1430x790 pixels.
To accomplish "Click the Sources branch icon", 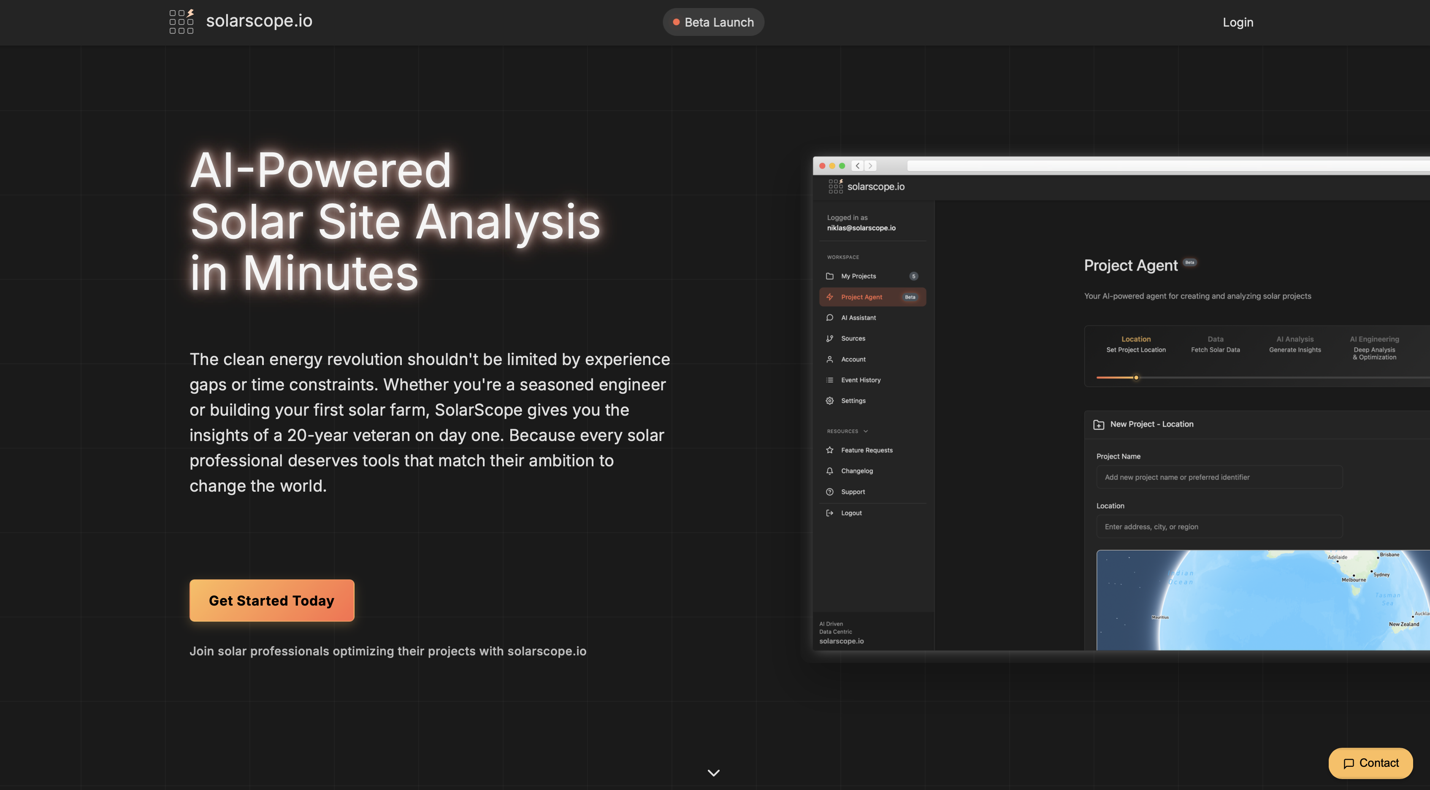I will pyautogui.click(x=830, y=338).
